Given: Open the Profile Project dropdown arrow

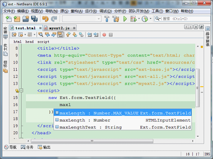Looking at the screenshot, I should click(150, 18).
